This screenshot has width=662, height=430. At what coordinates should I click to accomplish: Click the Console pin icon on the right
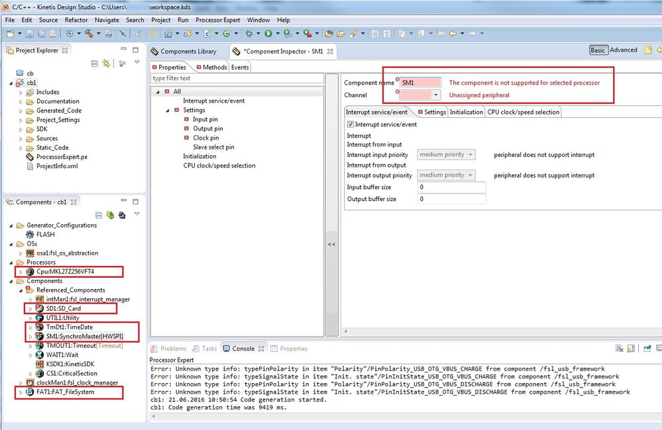(x=647, y=348)
